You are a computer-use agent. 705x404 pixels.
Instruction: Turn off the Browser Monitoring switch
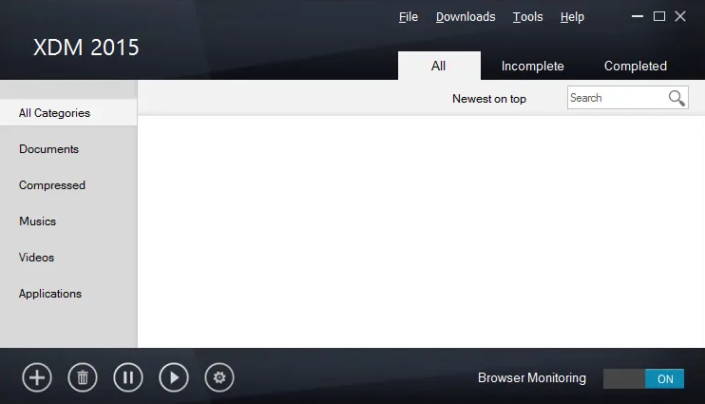pyautogui.click(x=643, y=378)
